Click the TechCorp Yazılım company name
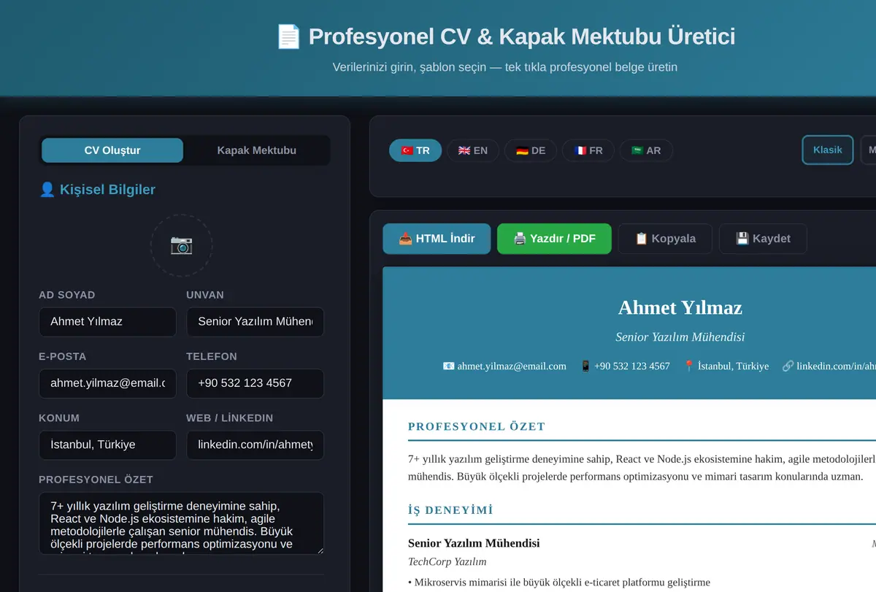The width and height of the screenshot is (876, 592). click(447, 562)
